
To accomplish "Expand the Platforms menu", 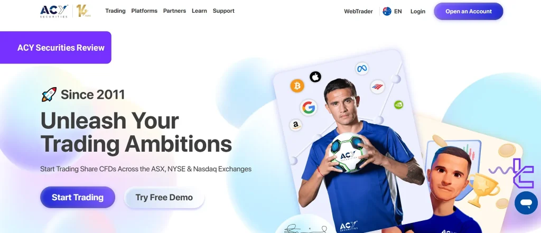I will click(144, 11).
